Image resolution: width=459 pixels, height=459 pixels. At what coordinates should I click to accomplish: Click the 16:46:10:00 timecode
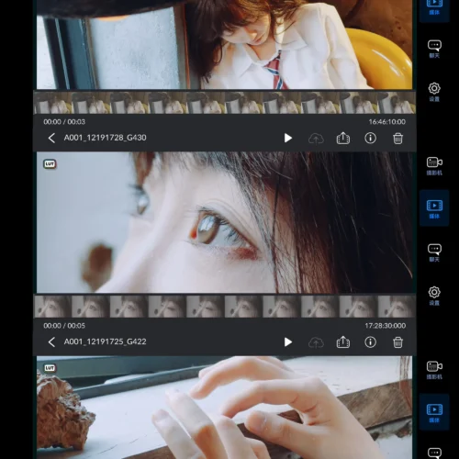pyautogui.click(x=387, y=122)
